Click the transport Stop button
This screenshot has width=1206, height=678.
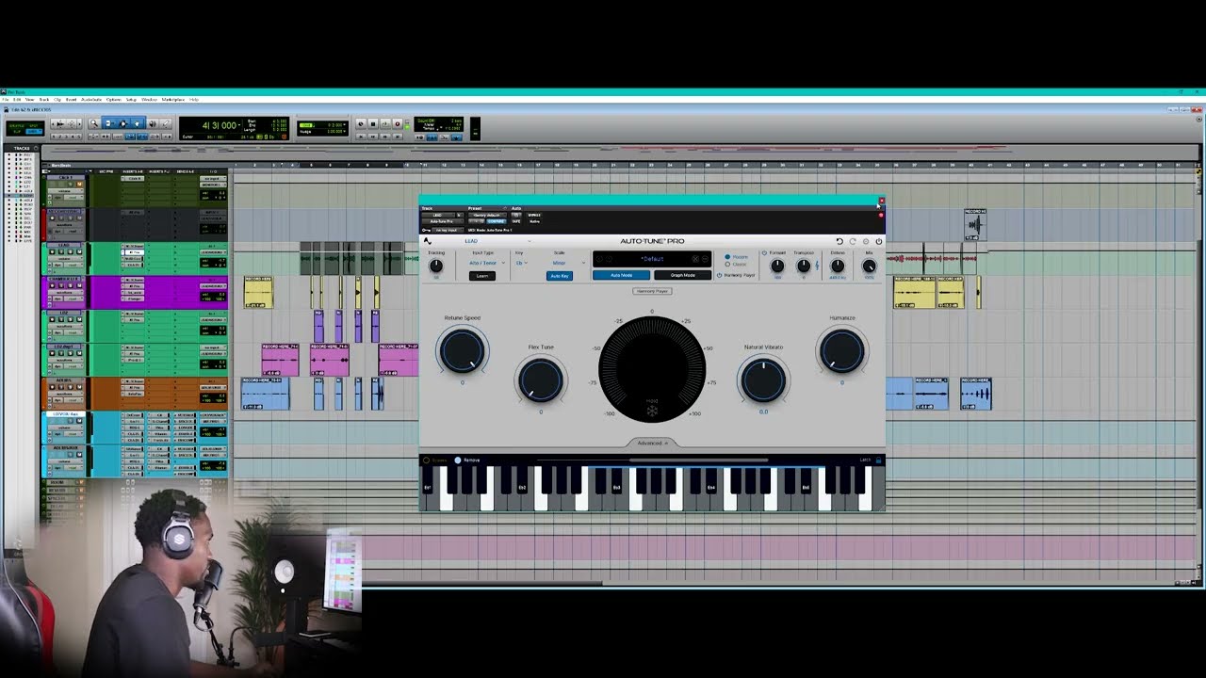pos(373,123)
